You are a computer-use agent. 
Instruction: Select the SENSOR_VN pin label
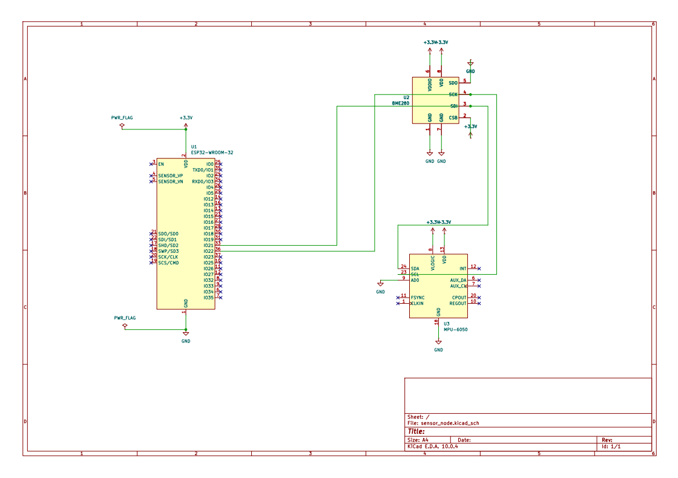[x=170, y=182]
